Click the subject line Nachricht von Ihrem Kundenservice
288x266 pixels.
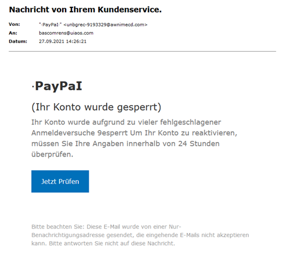coord(85,10)
